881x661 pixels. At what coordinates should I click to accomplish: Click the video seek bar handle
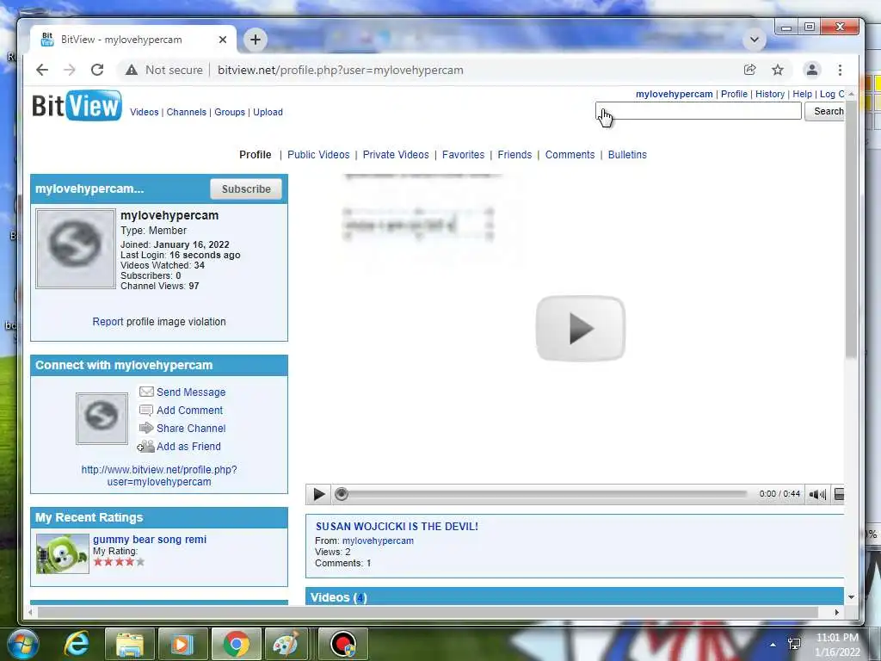[x=341, y=494]
